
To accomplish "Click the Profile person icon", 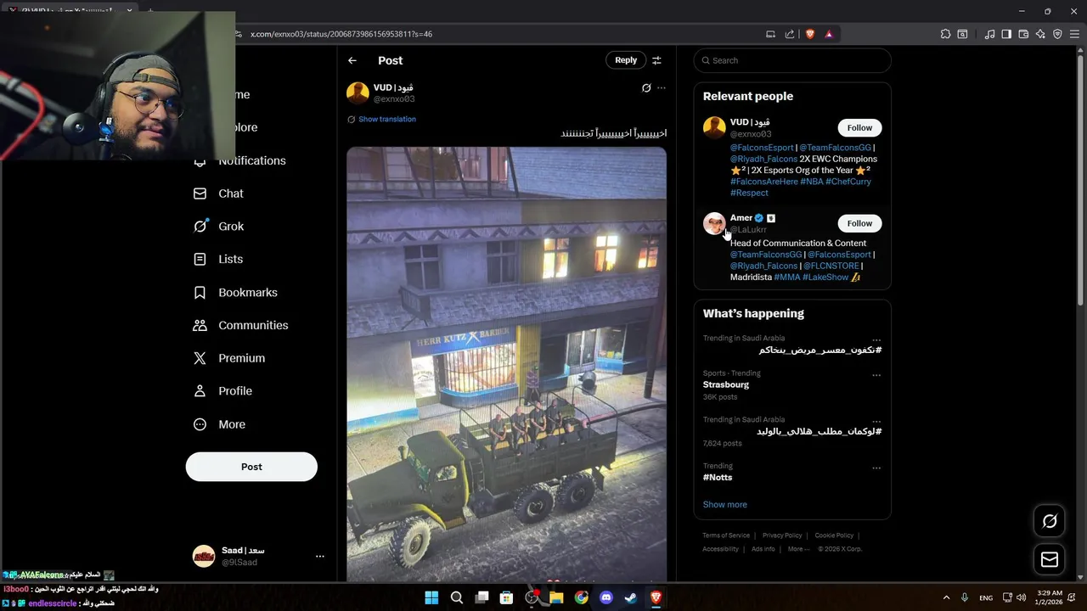I will pos(200,391).
